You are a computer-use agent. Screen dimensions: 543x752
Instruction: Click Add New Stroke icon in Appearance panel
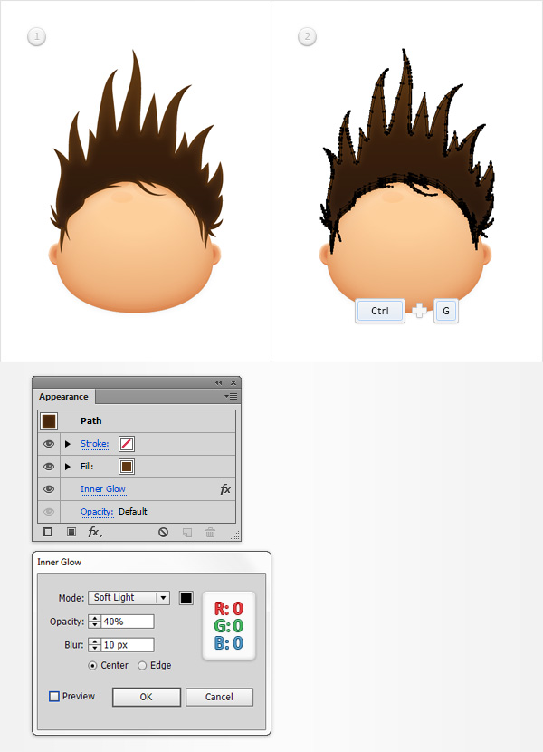(x=48, y=533)
